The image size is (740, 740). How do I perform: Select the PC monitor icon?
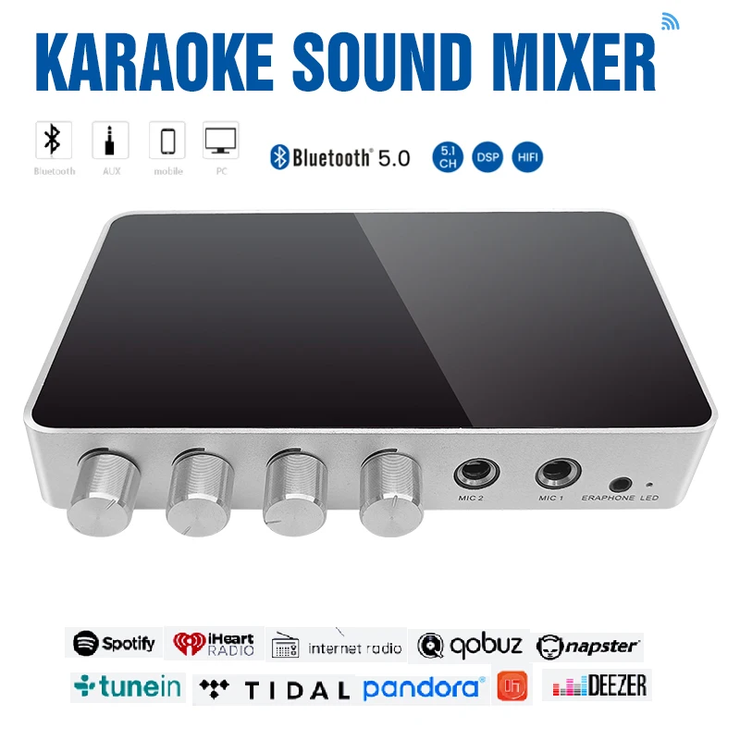tap(220, 141)
